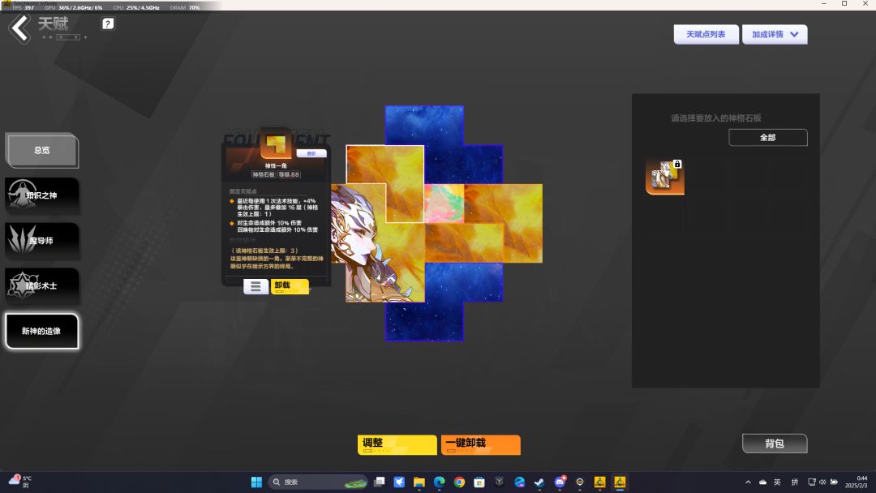Go back using the arrow icon
The image size is (876, 493).
[20, 28]
